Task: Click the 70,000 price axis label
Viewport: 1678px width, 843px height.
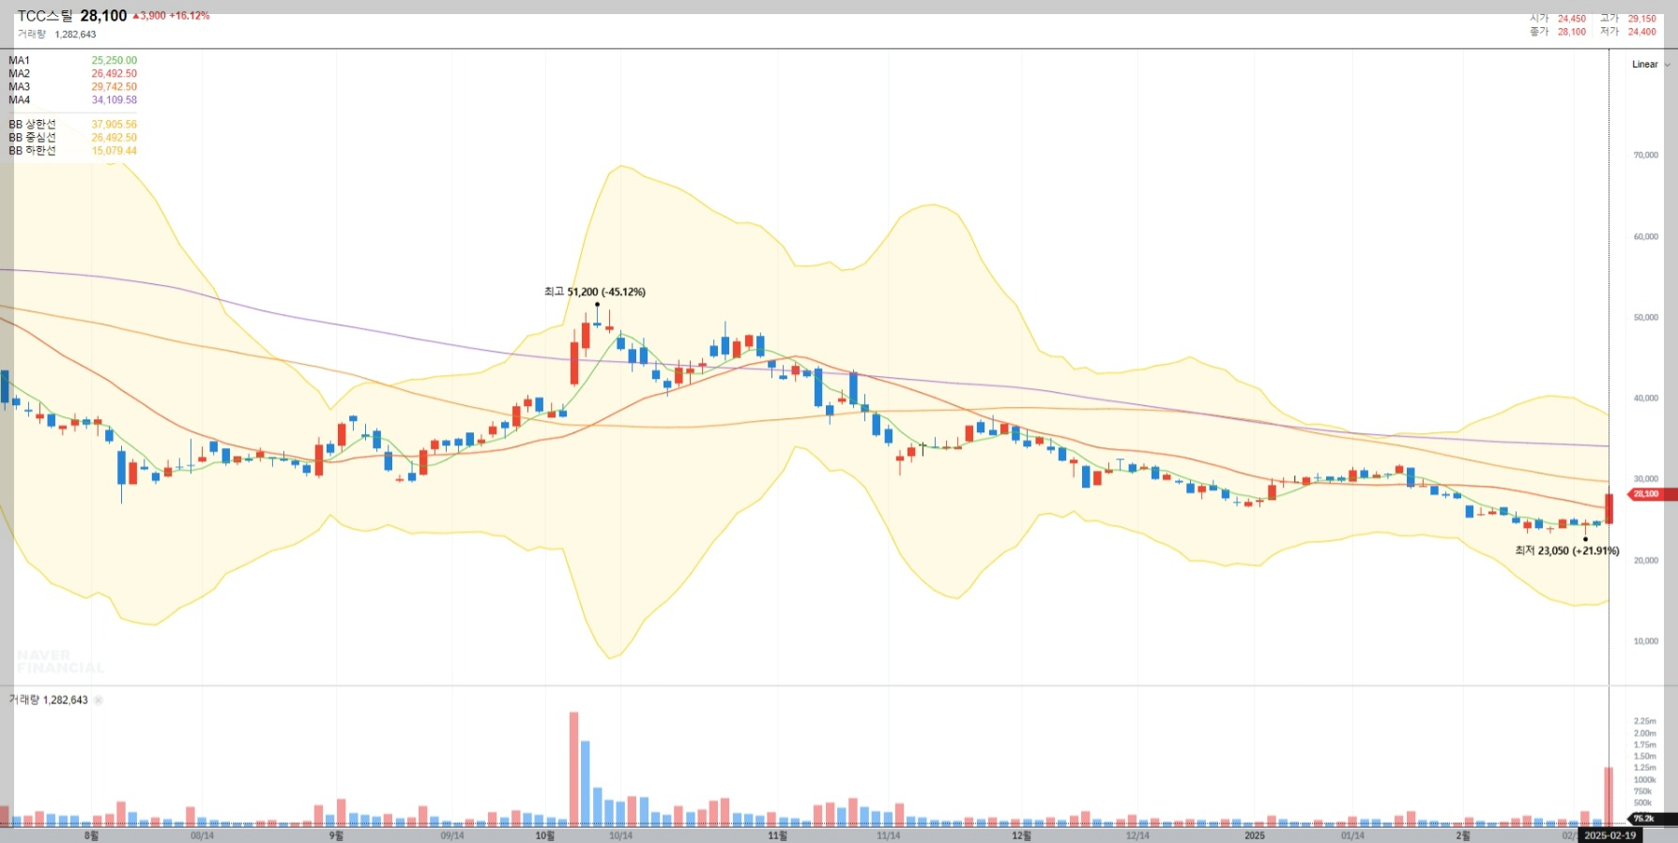Action: [x=1645, y=156]
